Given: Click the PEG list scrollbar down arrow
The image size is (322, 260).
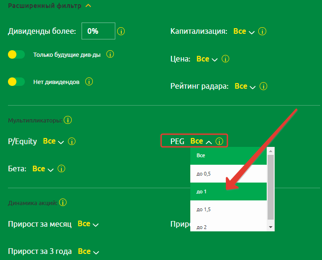Looking at the screenshot, I should [x=270, y=227].
